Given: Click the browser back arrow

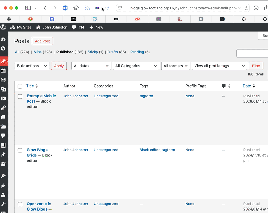Looking at the screenshot, I should pos(45,8).
